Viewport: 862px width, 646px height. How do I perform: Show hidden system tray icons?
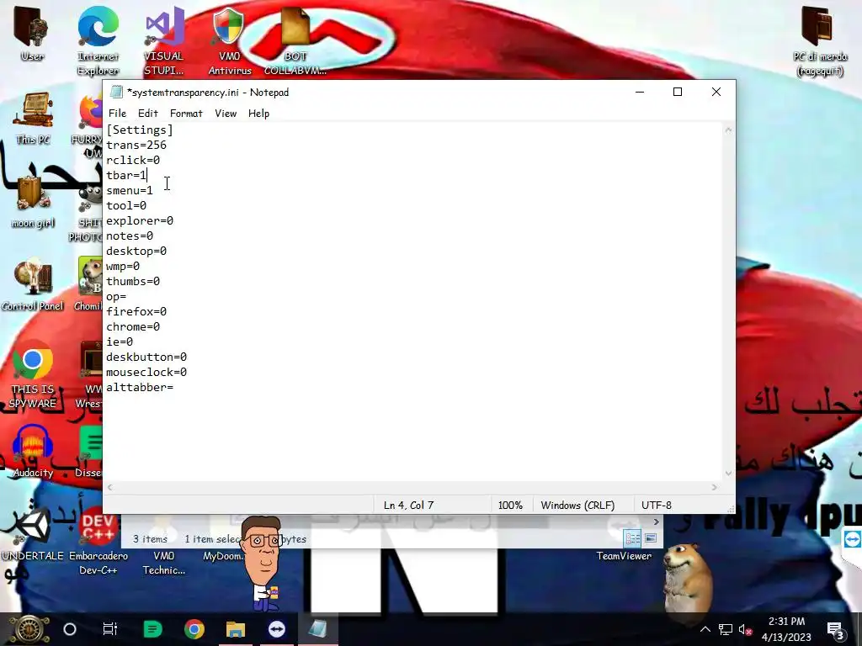tap(705, 629)
